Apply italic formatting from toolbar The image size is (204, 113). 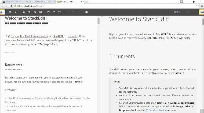tap(16, 12)
